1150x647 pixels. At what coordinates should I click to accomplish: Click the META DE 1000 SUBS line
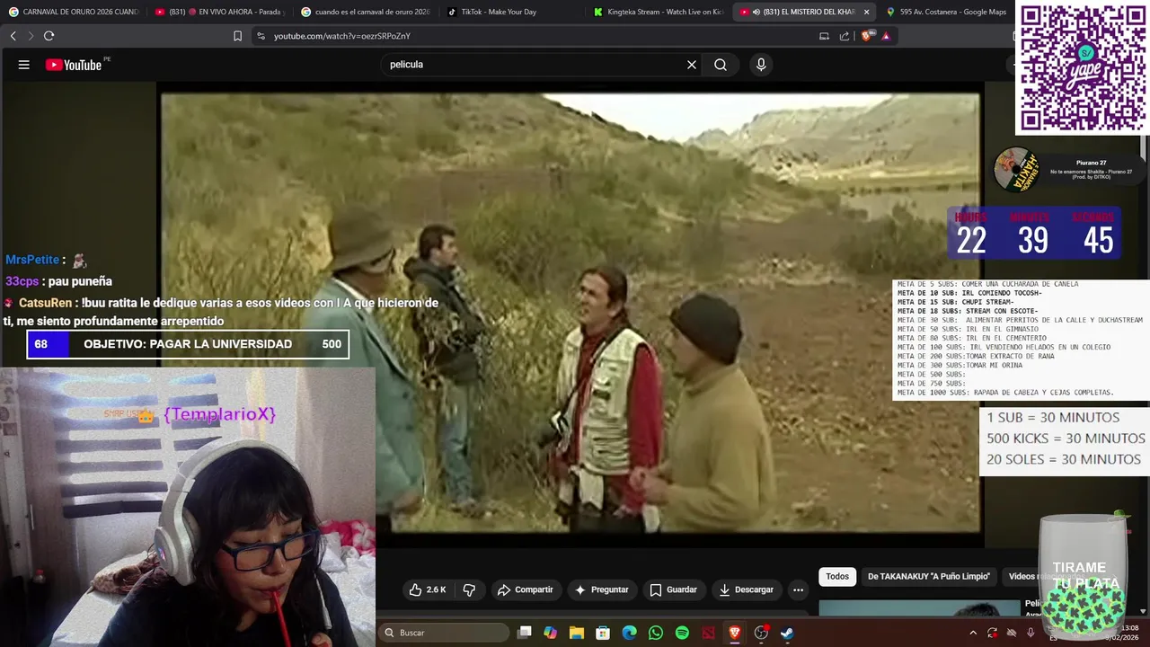click(1005, 393)
